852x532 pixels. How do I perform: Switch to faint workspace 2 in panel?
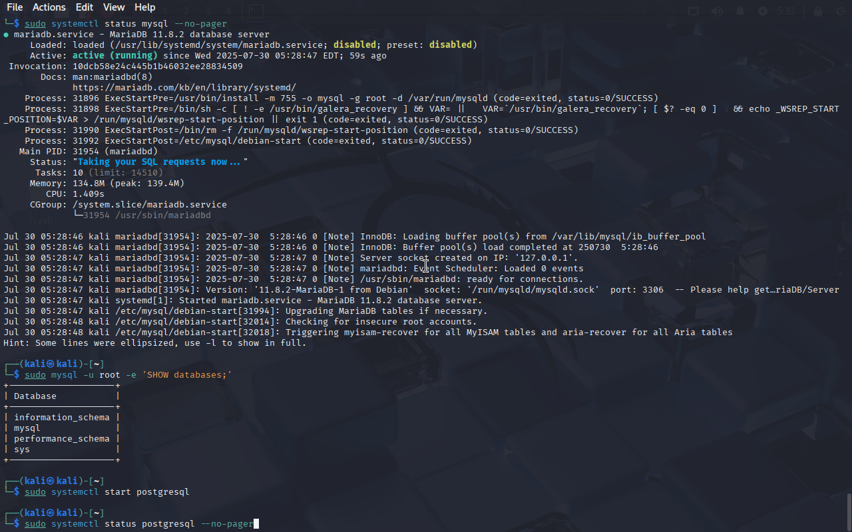pyautogui.click(x=186, y=11)
